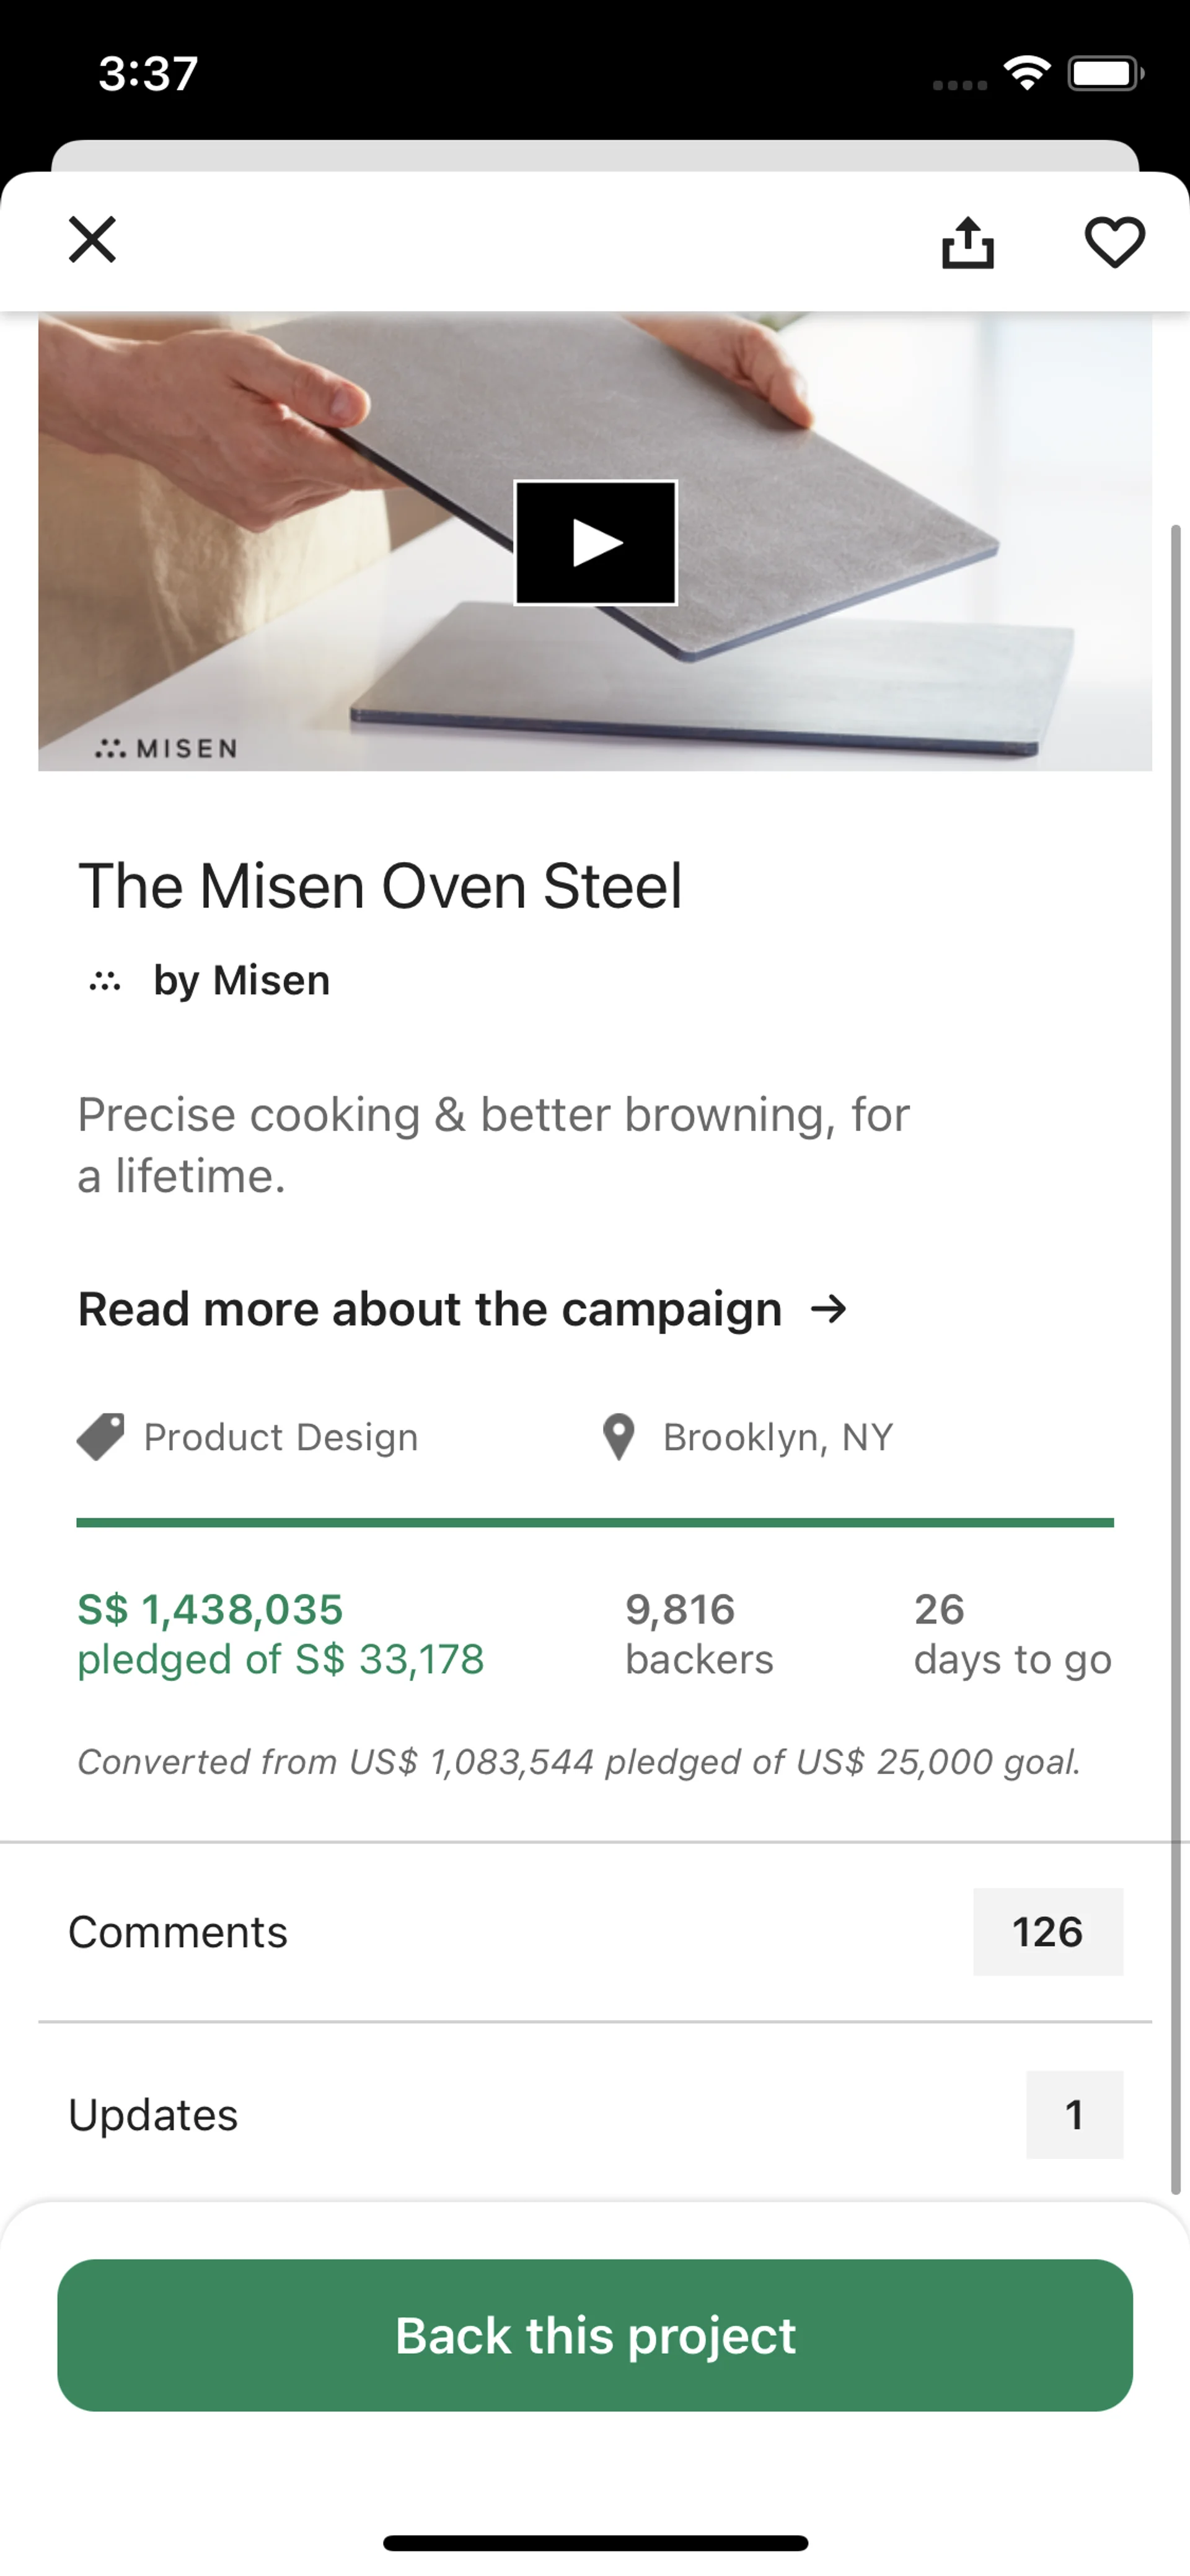Select the Product Design category
Image resolution: width=1190 pixels, height=2576 pixels.
click(x=281, y=1438)
